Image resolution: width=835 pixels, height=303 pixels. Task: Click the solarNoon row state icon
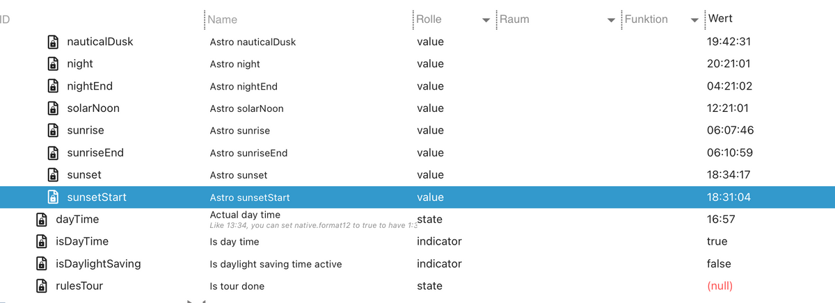point(52,108)
